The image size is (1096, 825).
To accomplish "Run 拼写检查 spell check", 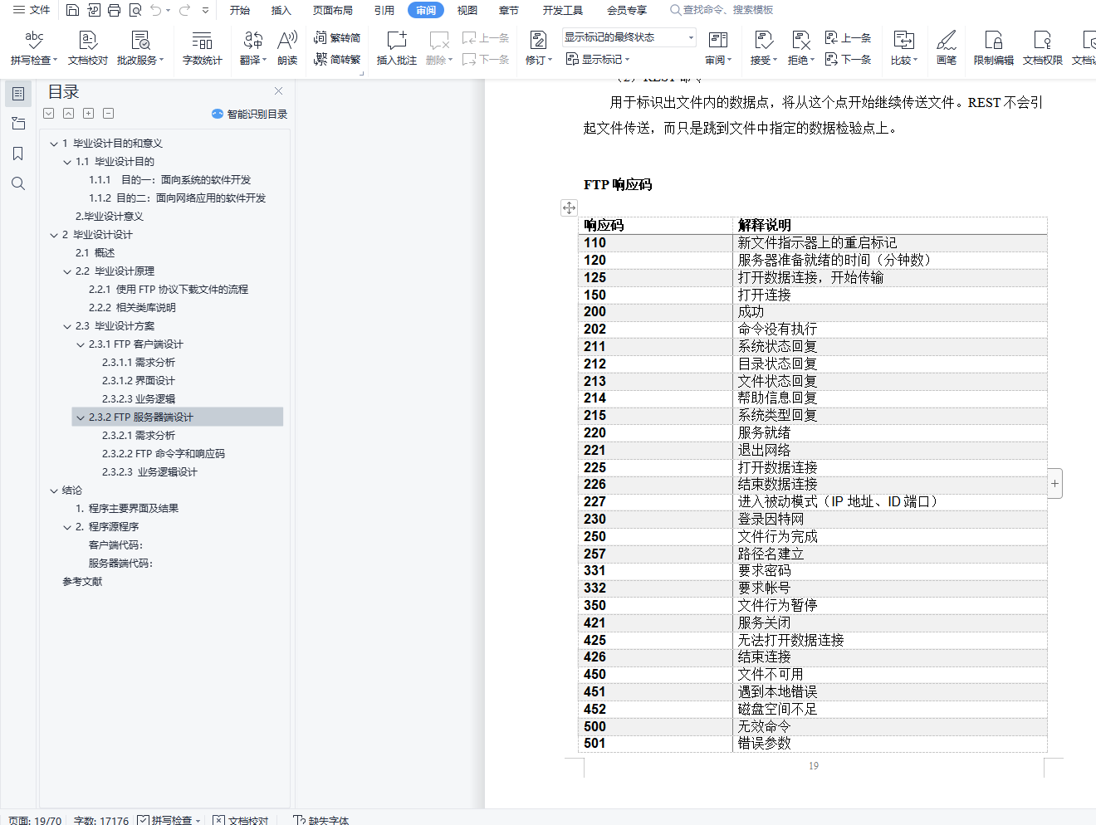I will [x=34, y=48].
